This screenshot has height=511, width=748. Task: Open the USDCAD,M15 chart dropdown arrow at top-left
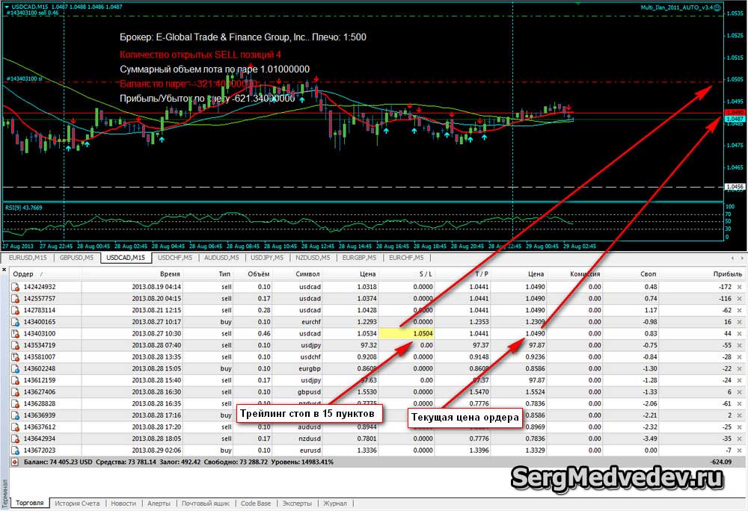coord(7,7)
